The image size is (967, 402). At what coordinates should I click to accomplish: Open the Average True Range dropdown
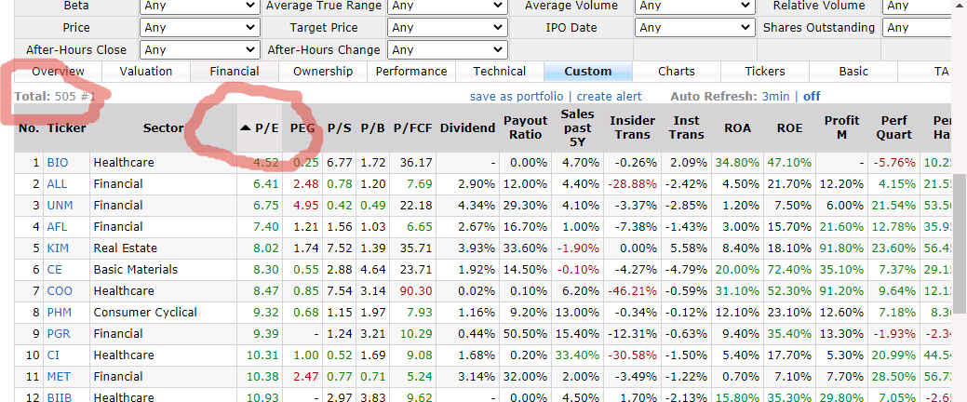448,6
